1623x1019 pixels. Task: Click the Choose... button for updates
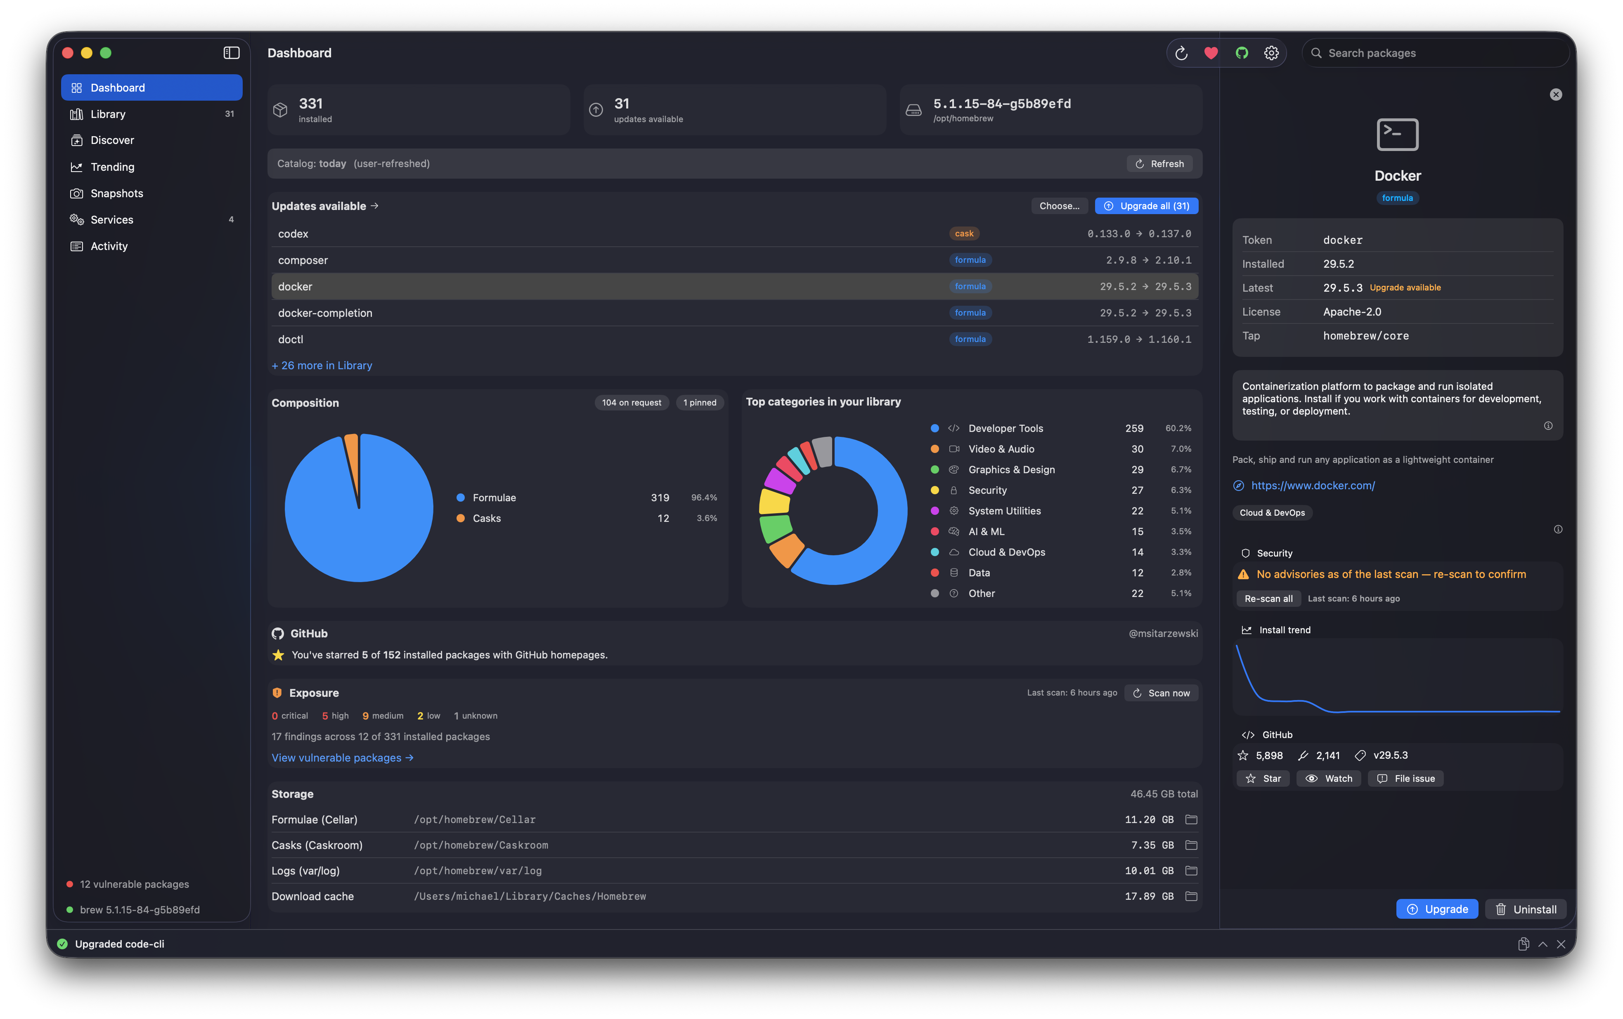[1059, 206]
